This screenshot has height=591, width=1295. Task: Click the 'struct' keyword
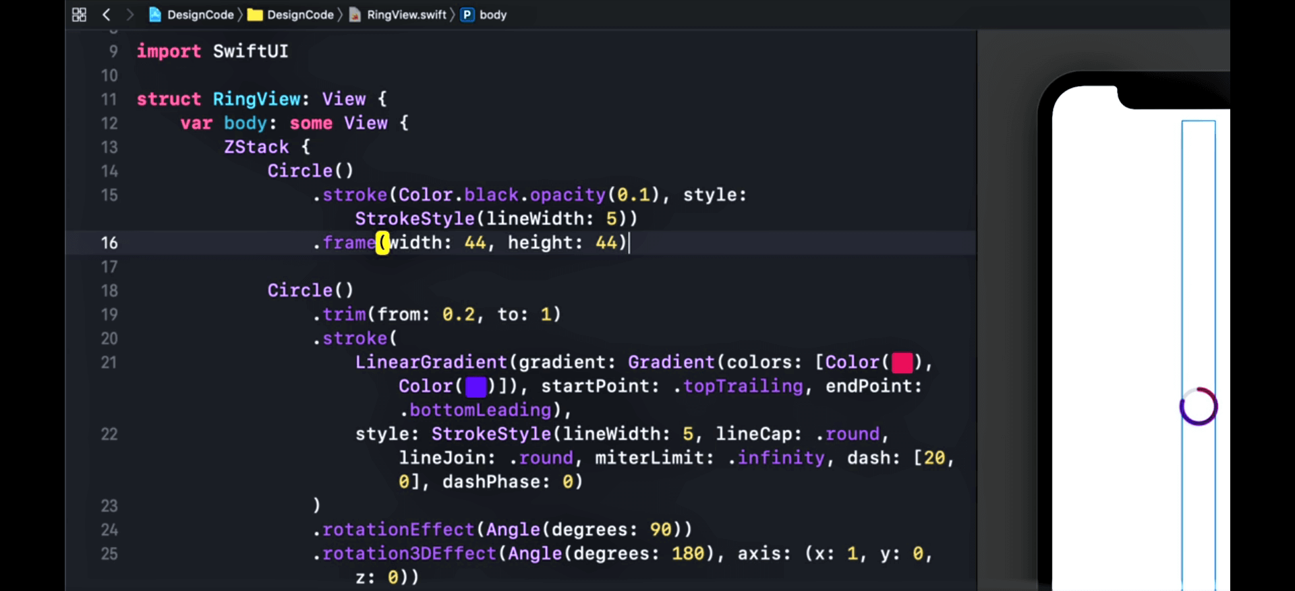tap(169, 99)
